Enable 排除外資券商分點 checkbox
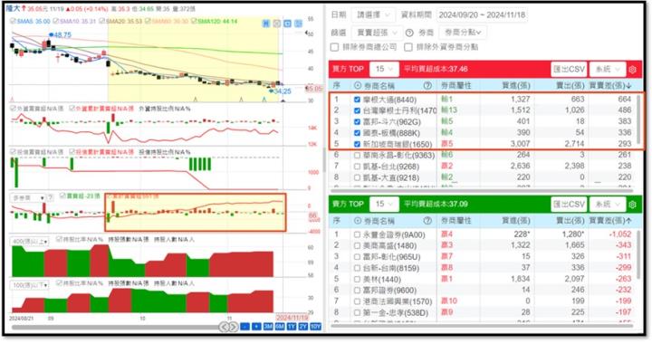652x344 pixels. (408, 47)
